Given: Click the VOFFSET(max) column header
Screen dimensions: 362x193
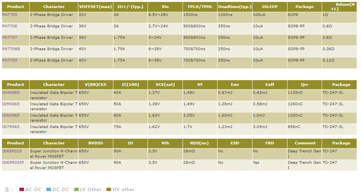Looking at the screenshot, I should (95, 7).
